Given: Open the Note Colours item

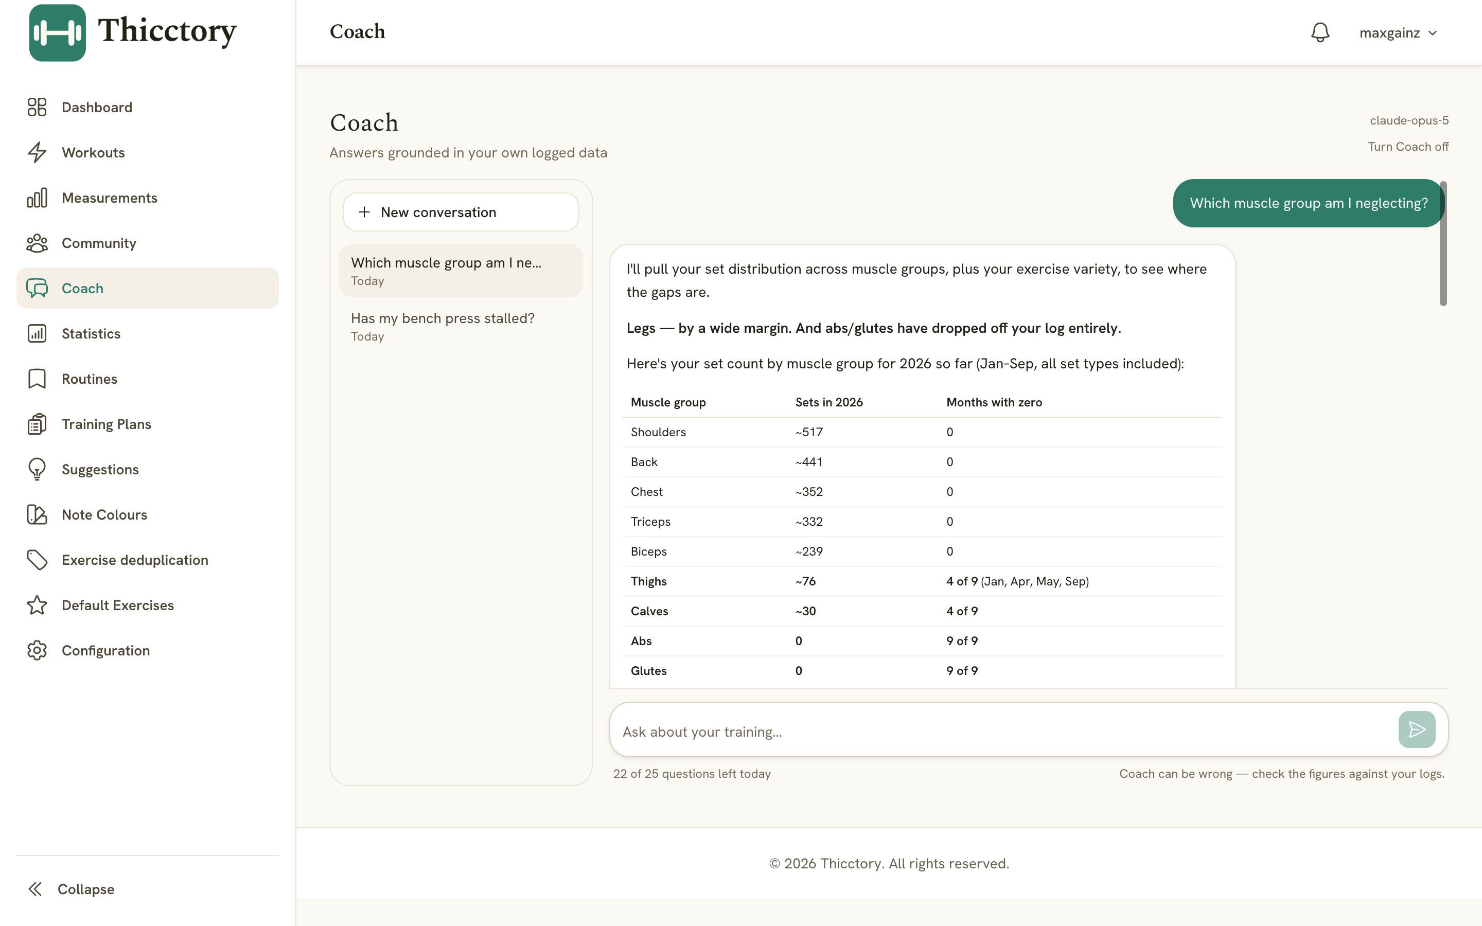Looking at the screenshot, I should pos(147,515).
